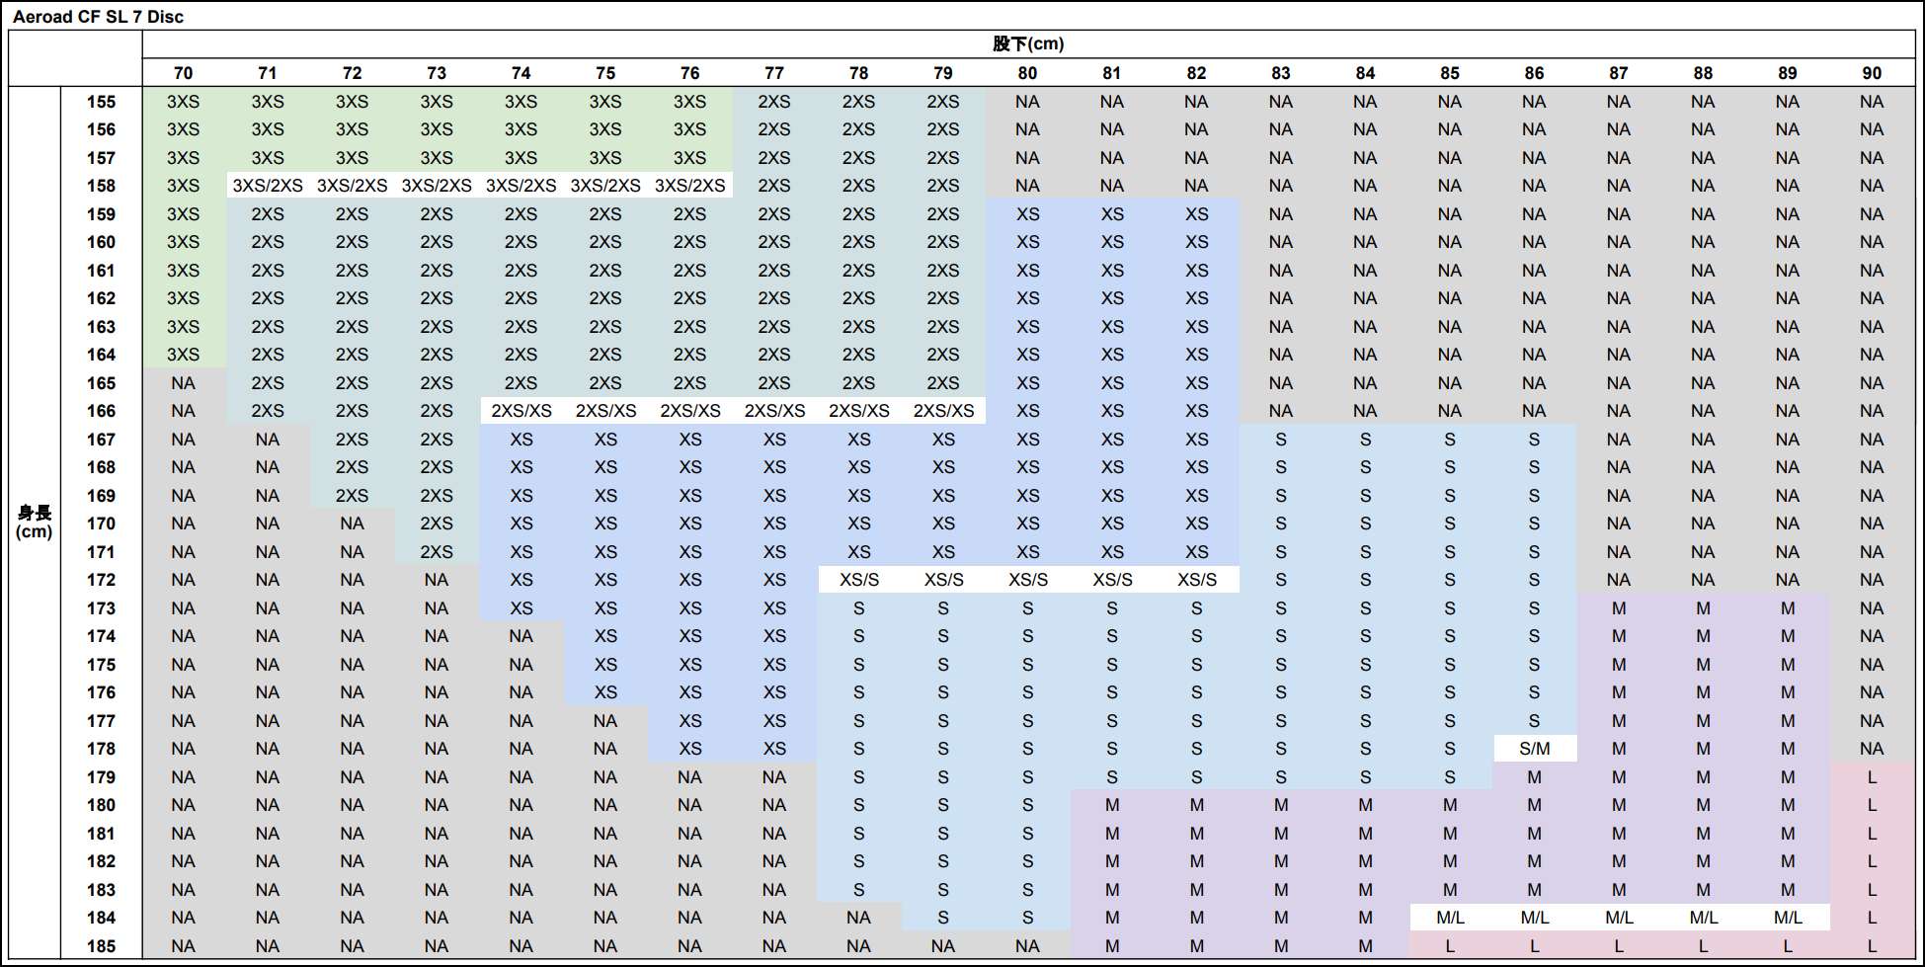This screenshot has height=967, width=1925.
Task: Click the NA cell at height 178, inseam 90
Action: (1872, 749)
